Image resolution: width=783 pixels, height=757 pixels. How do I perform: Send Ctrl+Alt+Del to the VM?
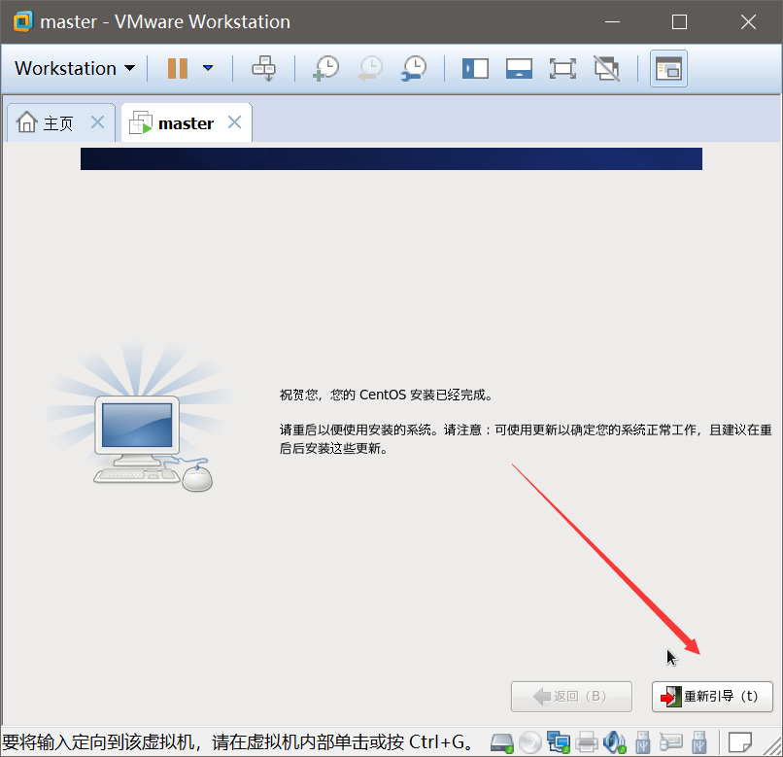(263, 68)
